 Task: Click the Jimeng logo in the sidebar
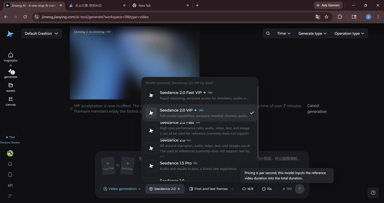click(x=10, y=34)
